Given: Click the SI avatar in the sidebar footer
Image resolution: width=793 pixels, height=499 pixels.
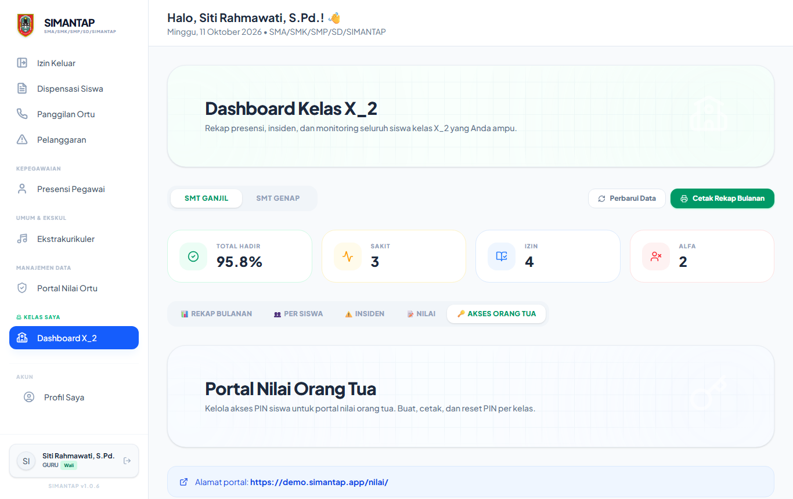Looking at the screenshot, I should pyautogui.click(x=26, y=461).
